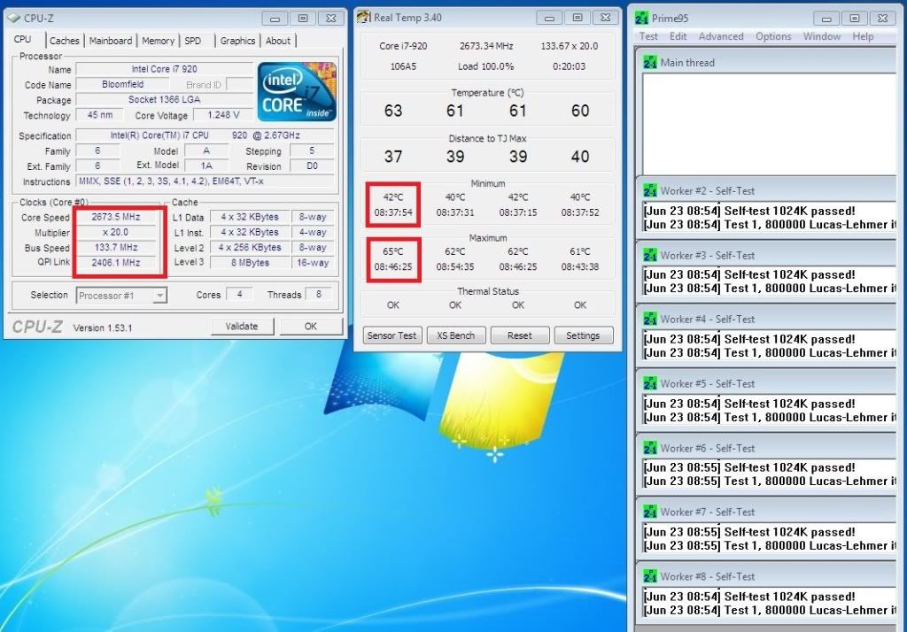Run the Sensor Test in Real Temp

tap(391, 335)
